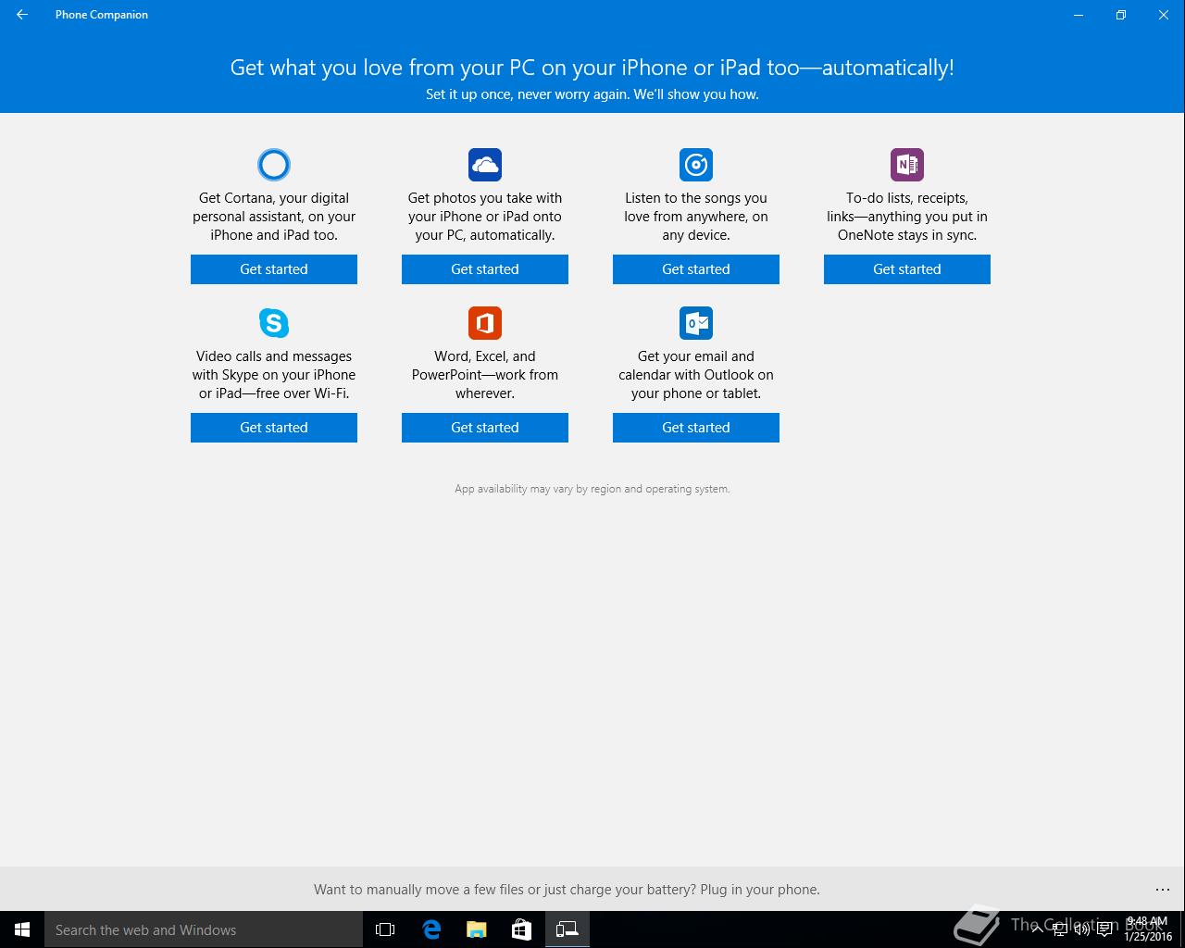Get started with music songs
Screen dimensions: 1185x948
click(696, 269)
